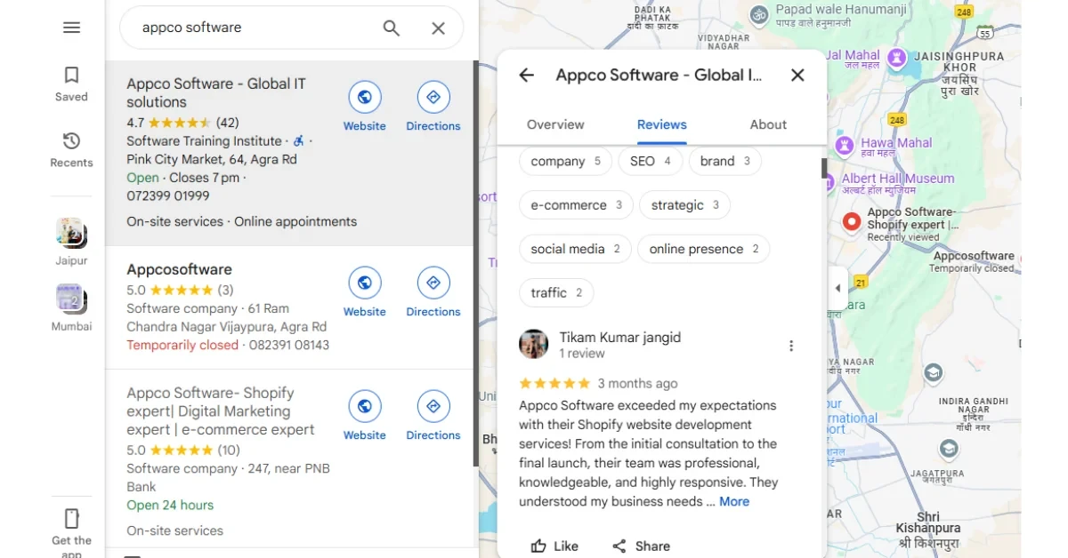
Task: Open the hamburger main menu
Action: [72, 28]
